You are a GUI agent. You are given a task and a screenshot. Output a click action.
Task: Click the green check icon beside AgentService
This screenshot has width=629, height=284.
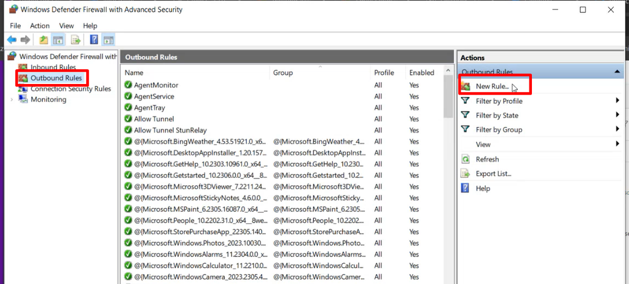coord(128,96)
